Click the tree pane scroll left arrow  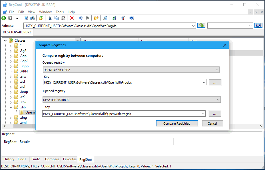coord(5,126)
